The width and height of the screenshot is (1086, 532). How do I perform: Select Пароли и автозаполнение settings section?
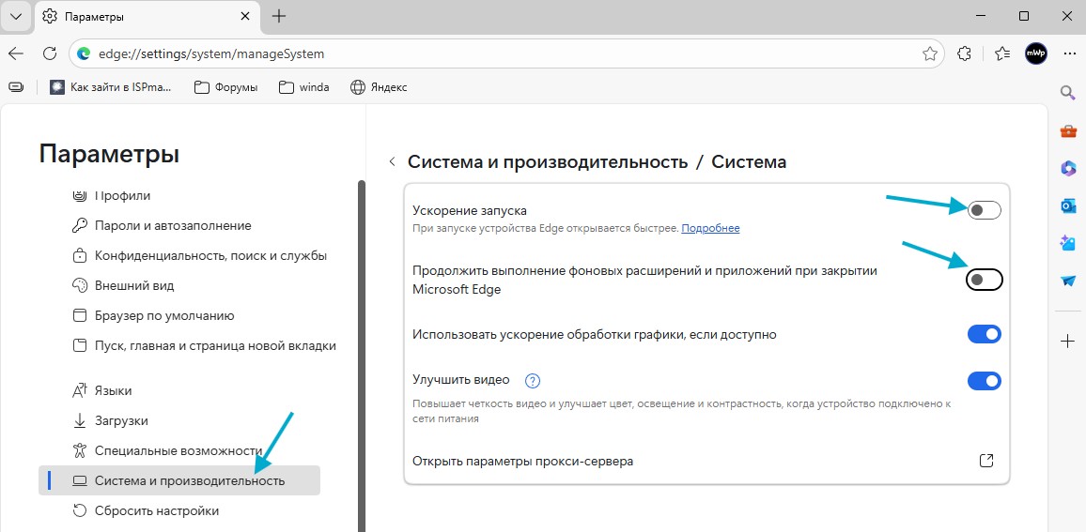coord(179,225)
